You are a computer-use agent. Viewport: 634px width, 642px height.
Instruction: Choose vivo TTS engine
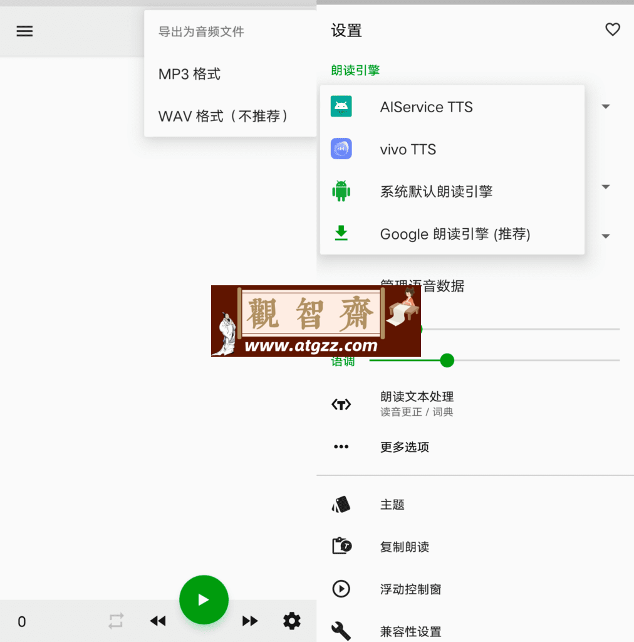tap(452, 149)
